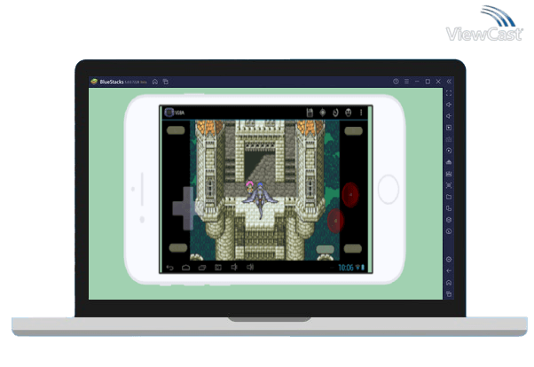The height and width of the screenshot is (367, 534).
Task: Click the BlueStacks logo in title bar
Action: (94, 82)
